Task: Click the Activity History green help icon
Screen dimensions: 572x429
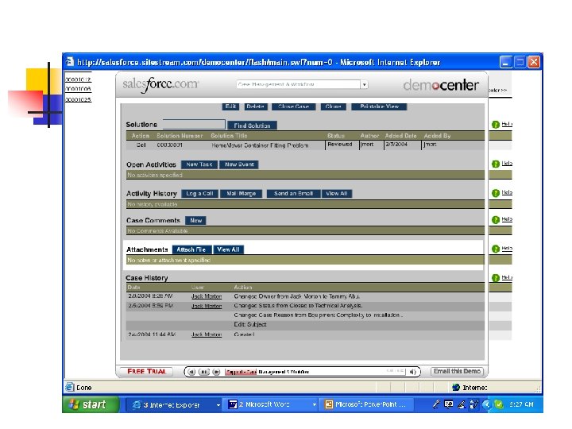Action: (x=496, y=193)
